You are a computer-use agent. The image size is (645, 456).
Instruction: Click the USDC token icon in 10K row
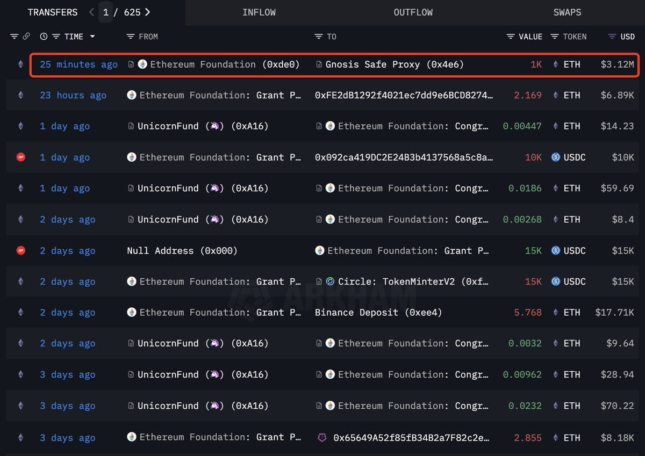(x=556, y=157)
